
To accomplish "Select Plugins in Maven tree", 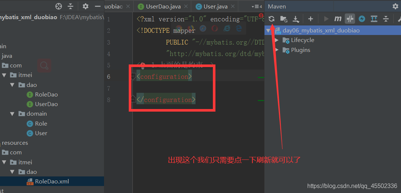I will [301, 50].
